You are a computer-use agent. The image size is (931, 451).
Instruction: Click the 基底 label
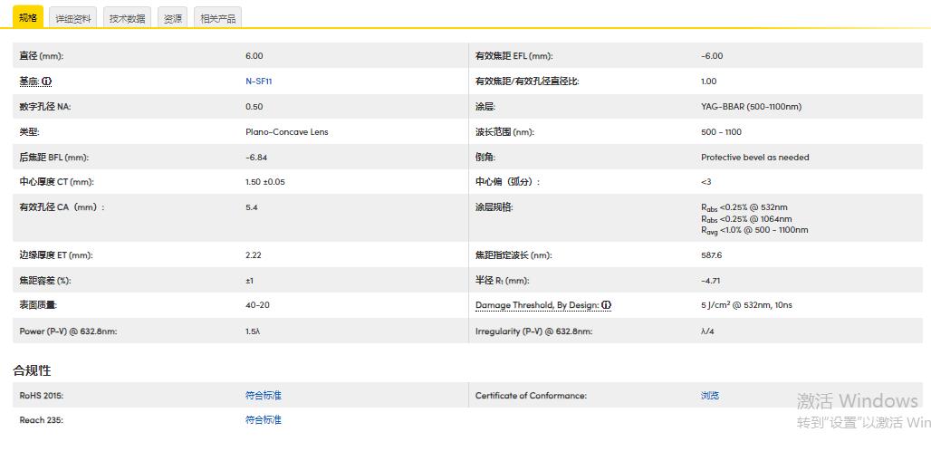point(31,82)
